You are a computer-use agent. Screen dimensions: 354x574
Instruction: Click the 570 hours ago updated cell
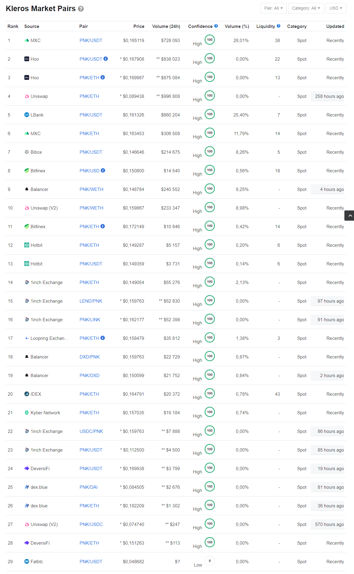(x=328, y=524)
